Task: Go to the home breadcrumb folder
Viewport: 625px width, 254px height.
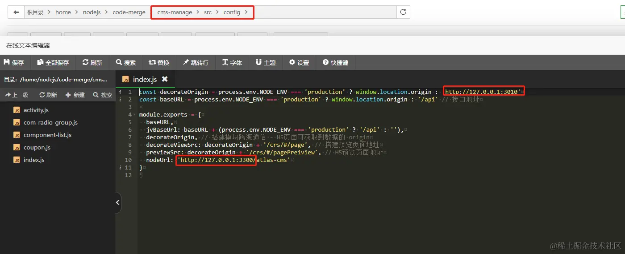Action: pyautogui.click(x=63, y=12)
